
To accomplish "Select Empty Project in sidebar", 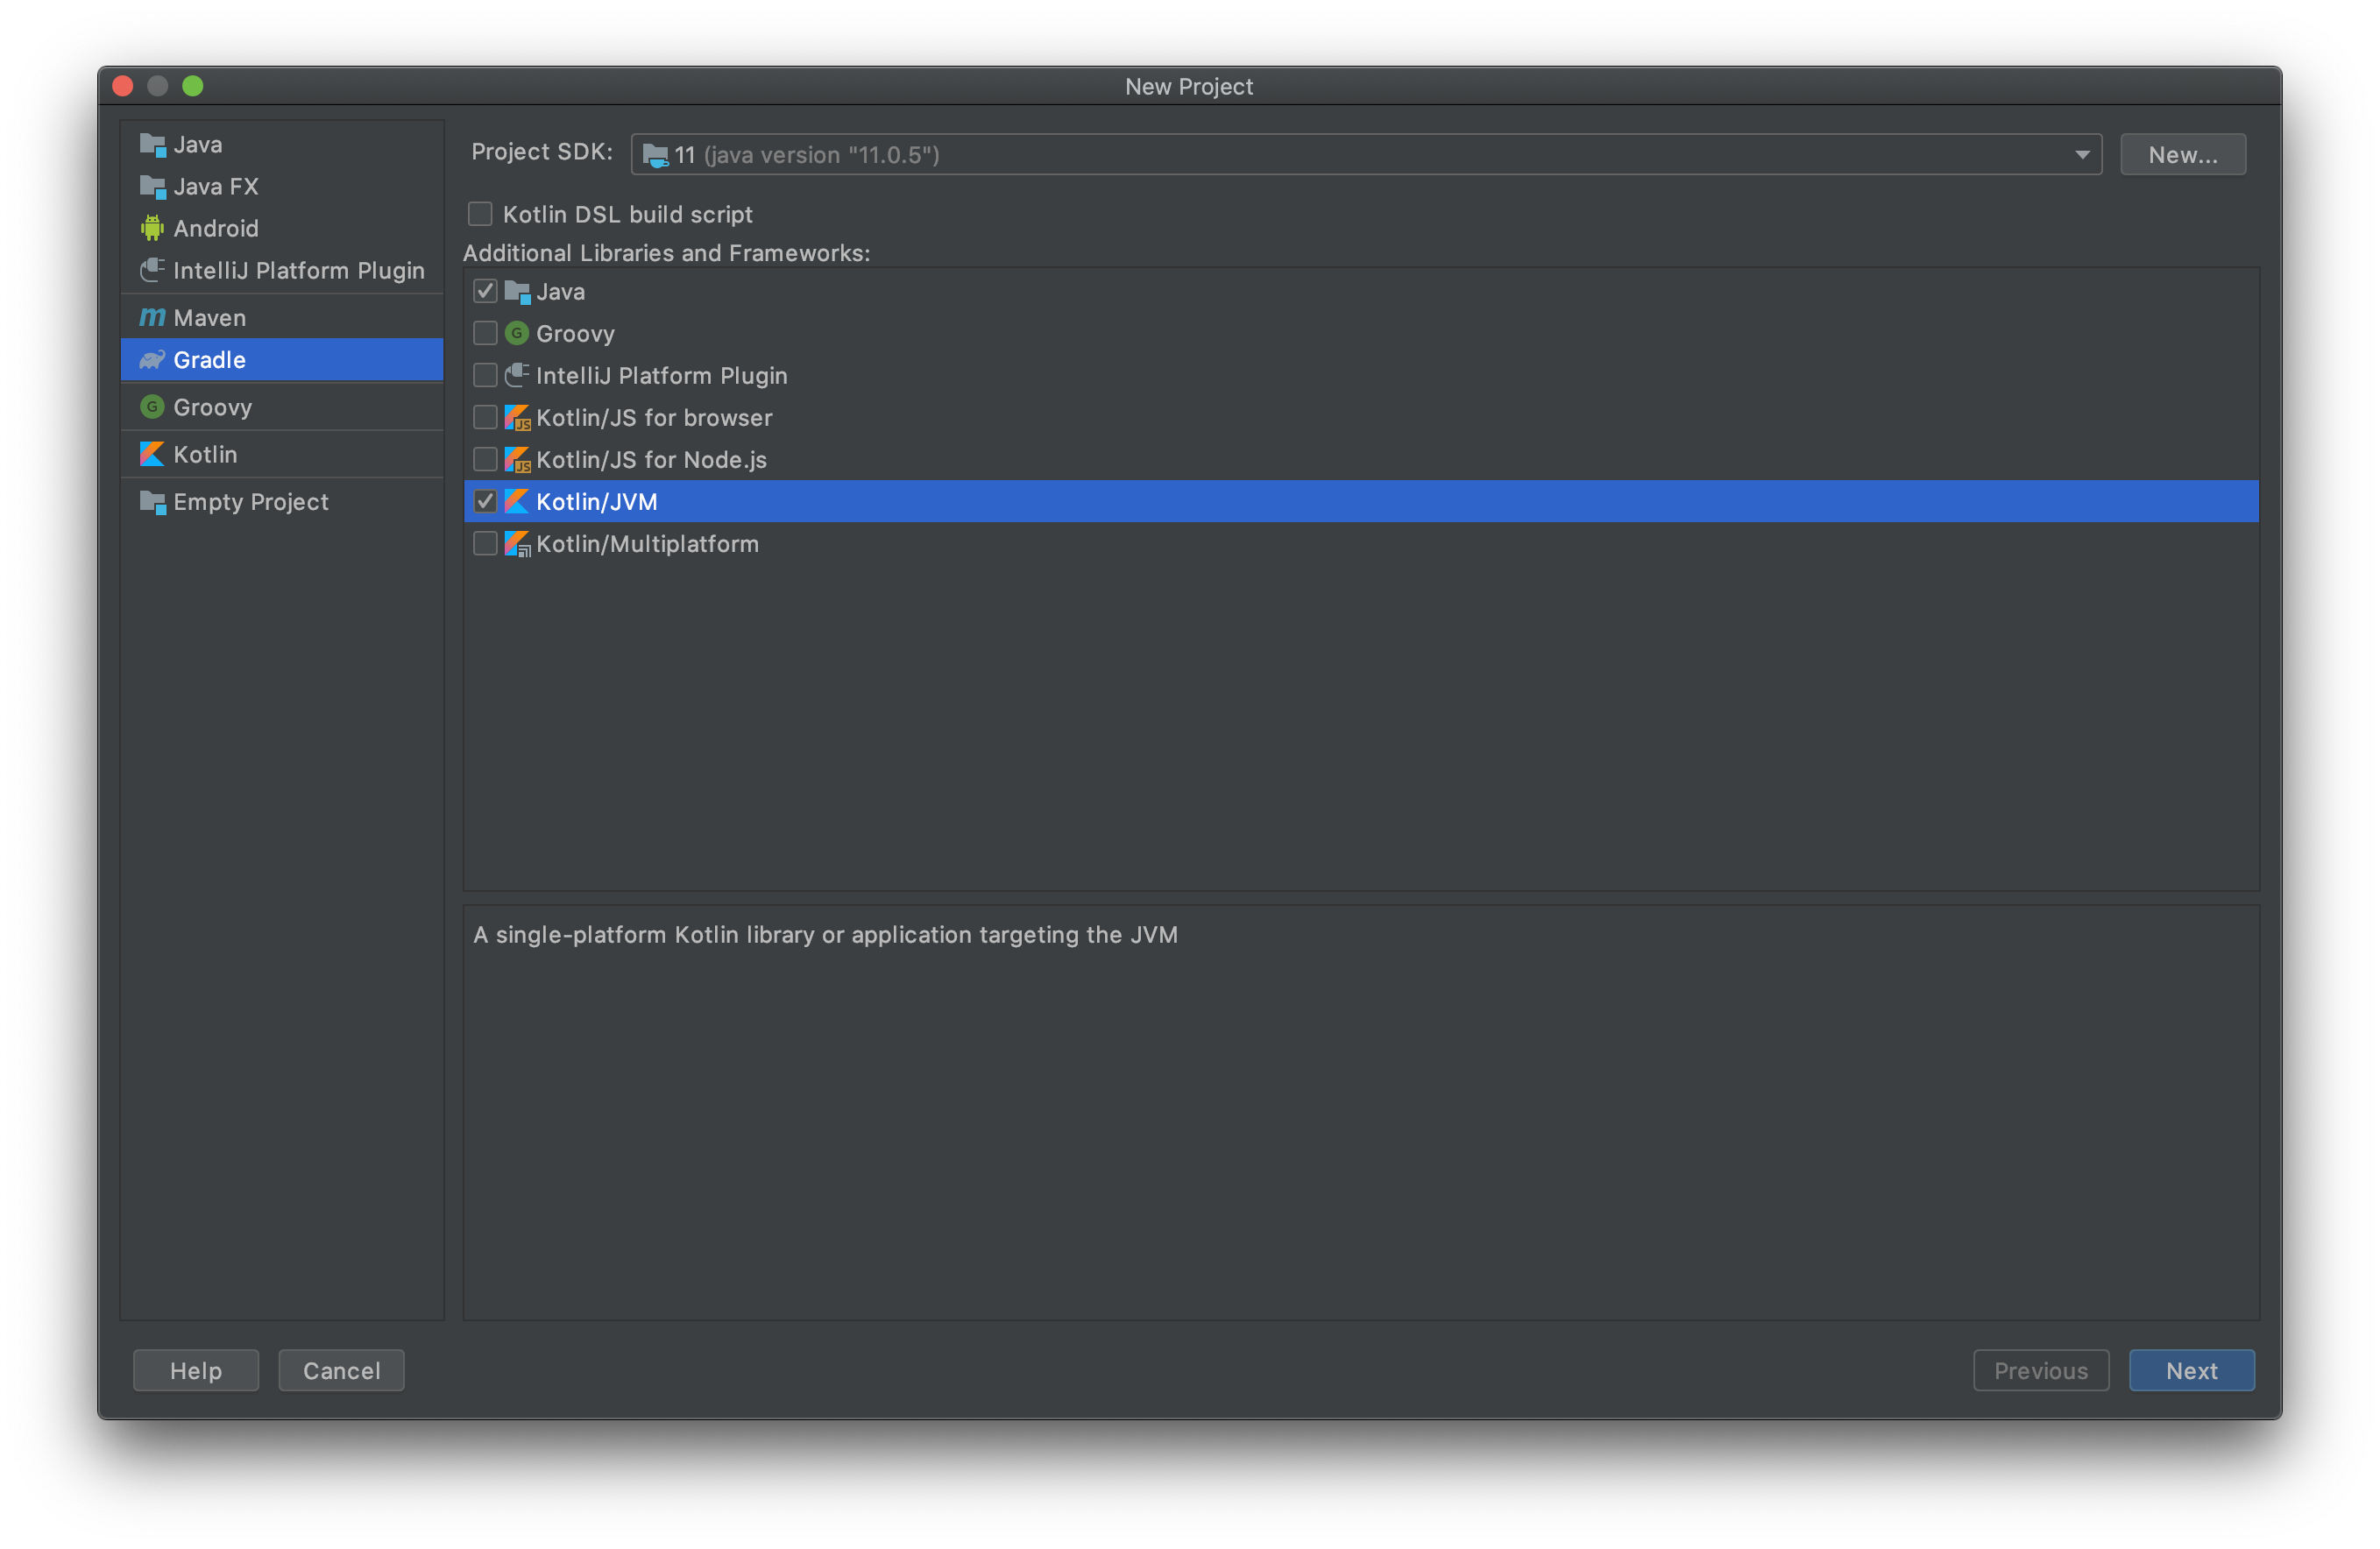I will pyautogui.click(x=250, y=502).
